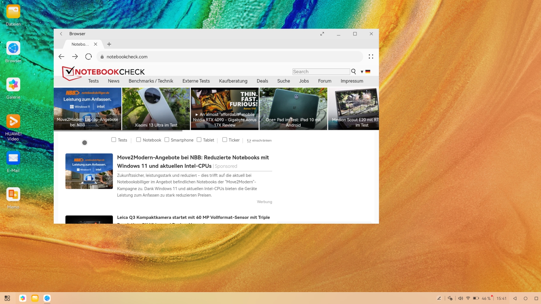This screenshot has width=541, height=304.
Task: Go to the Jobs page
Action: click(304, 81)
